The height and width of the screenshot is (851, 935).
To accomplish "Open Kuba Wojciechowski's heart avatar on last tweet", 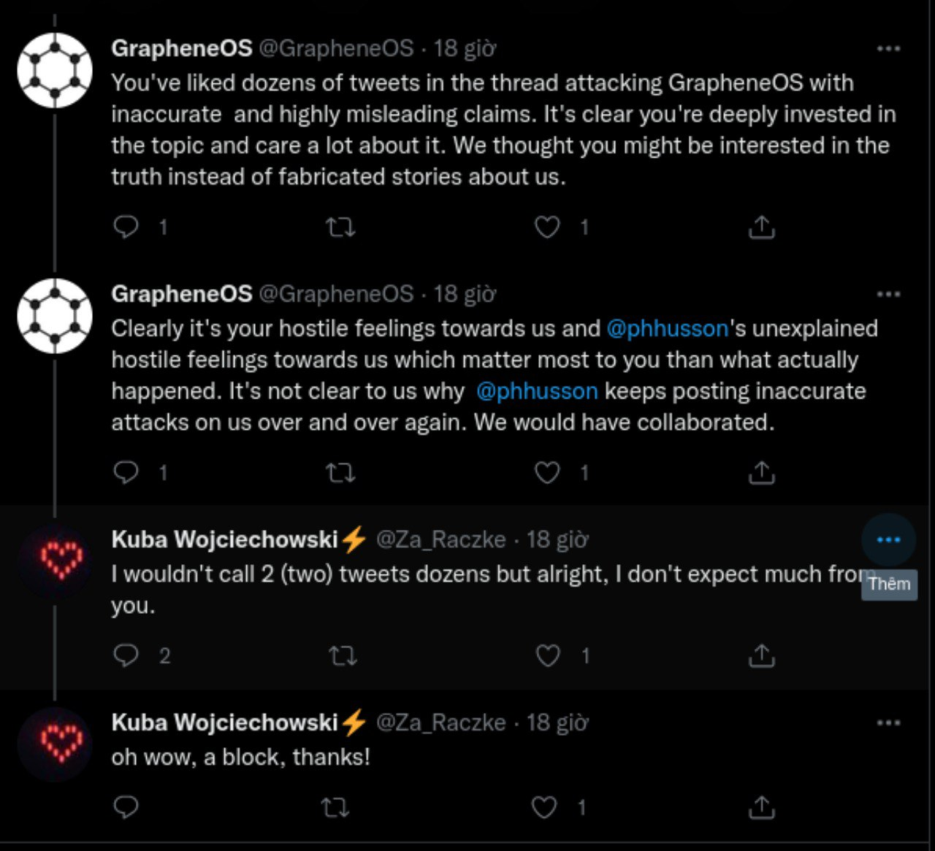I will pos(55,743).
